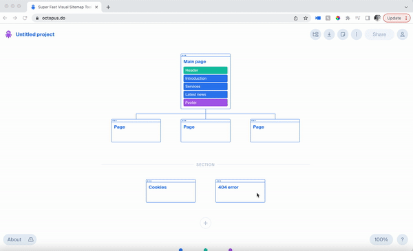The image size is (413, 251).
Task: Open the sitemap structure view icon
Action: coord(315,34)
